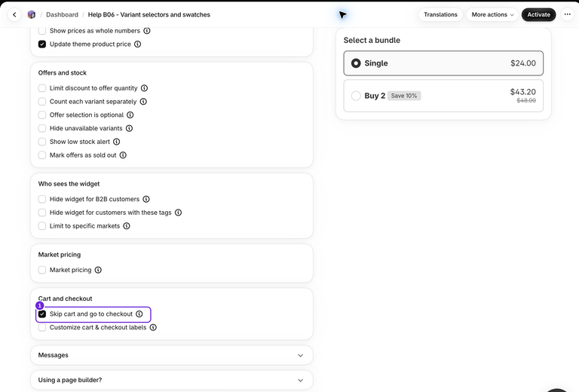This screenshot has width=579, height=392.
Task: Open the three-dots overflow menu
Action: pos(567,15)
